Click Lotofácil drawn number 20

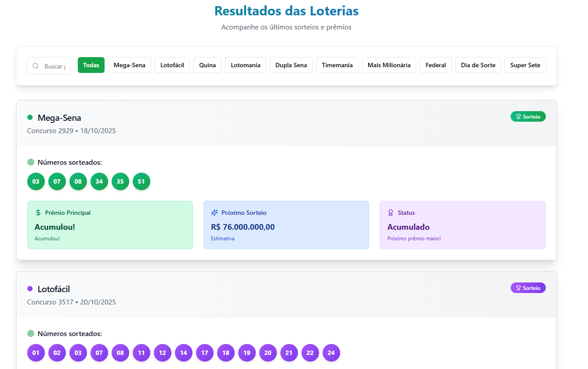(x=268, y=353)
